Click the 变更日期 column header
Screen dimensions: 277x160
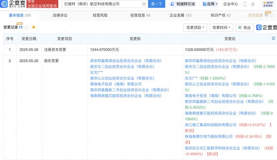click(x=29, y=39)
